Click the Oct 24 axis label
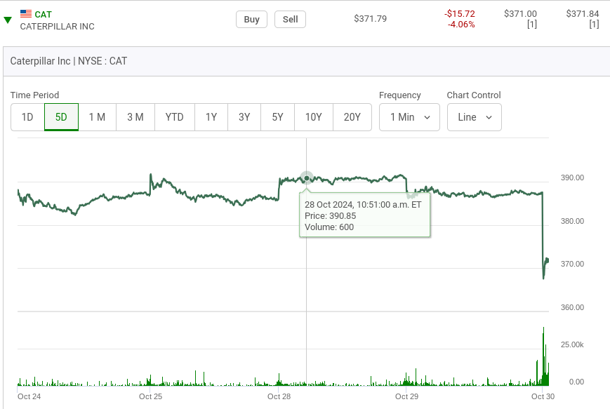This screenshot has width=610, height=409. coord(29,396)
